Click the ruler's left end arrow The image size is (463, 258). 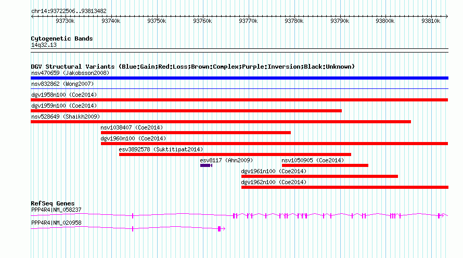32,17
